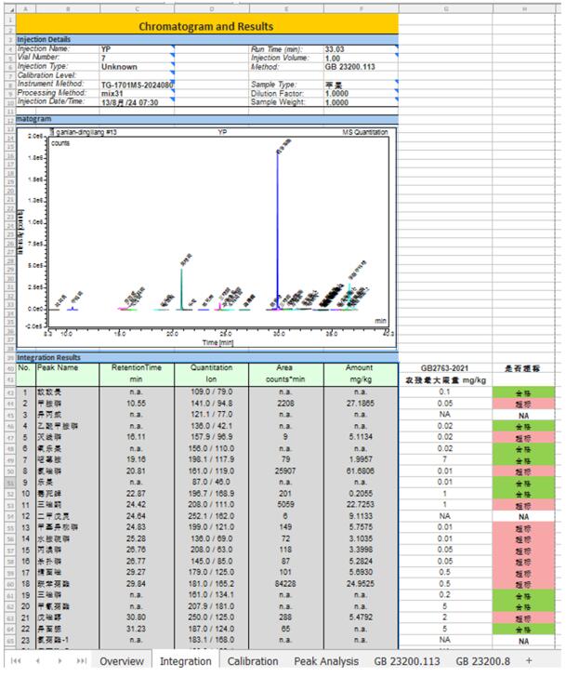
Task: Click the Chromatogram and Results title cell
Action: point(206,27)
